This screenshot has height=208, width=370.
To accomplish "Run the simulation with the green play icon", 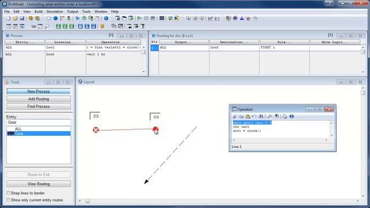I will (139, 18).
